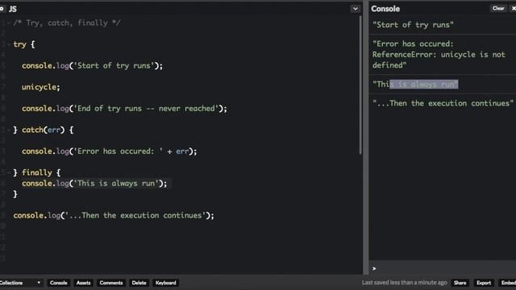Click the Share button
Viewport: 516px width, 290px height.
(x=460, y=283)
